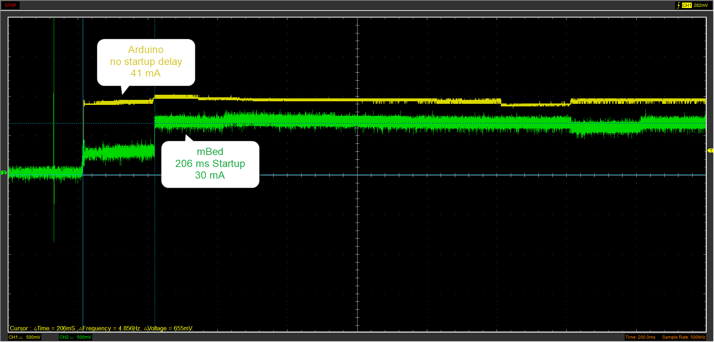714x342 pixels.
Task: Click the '41 mA' text in the Arduino callout
Action: [x=146, y=73]
